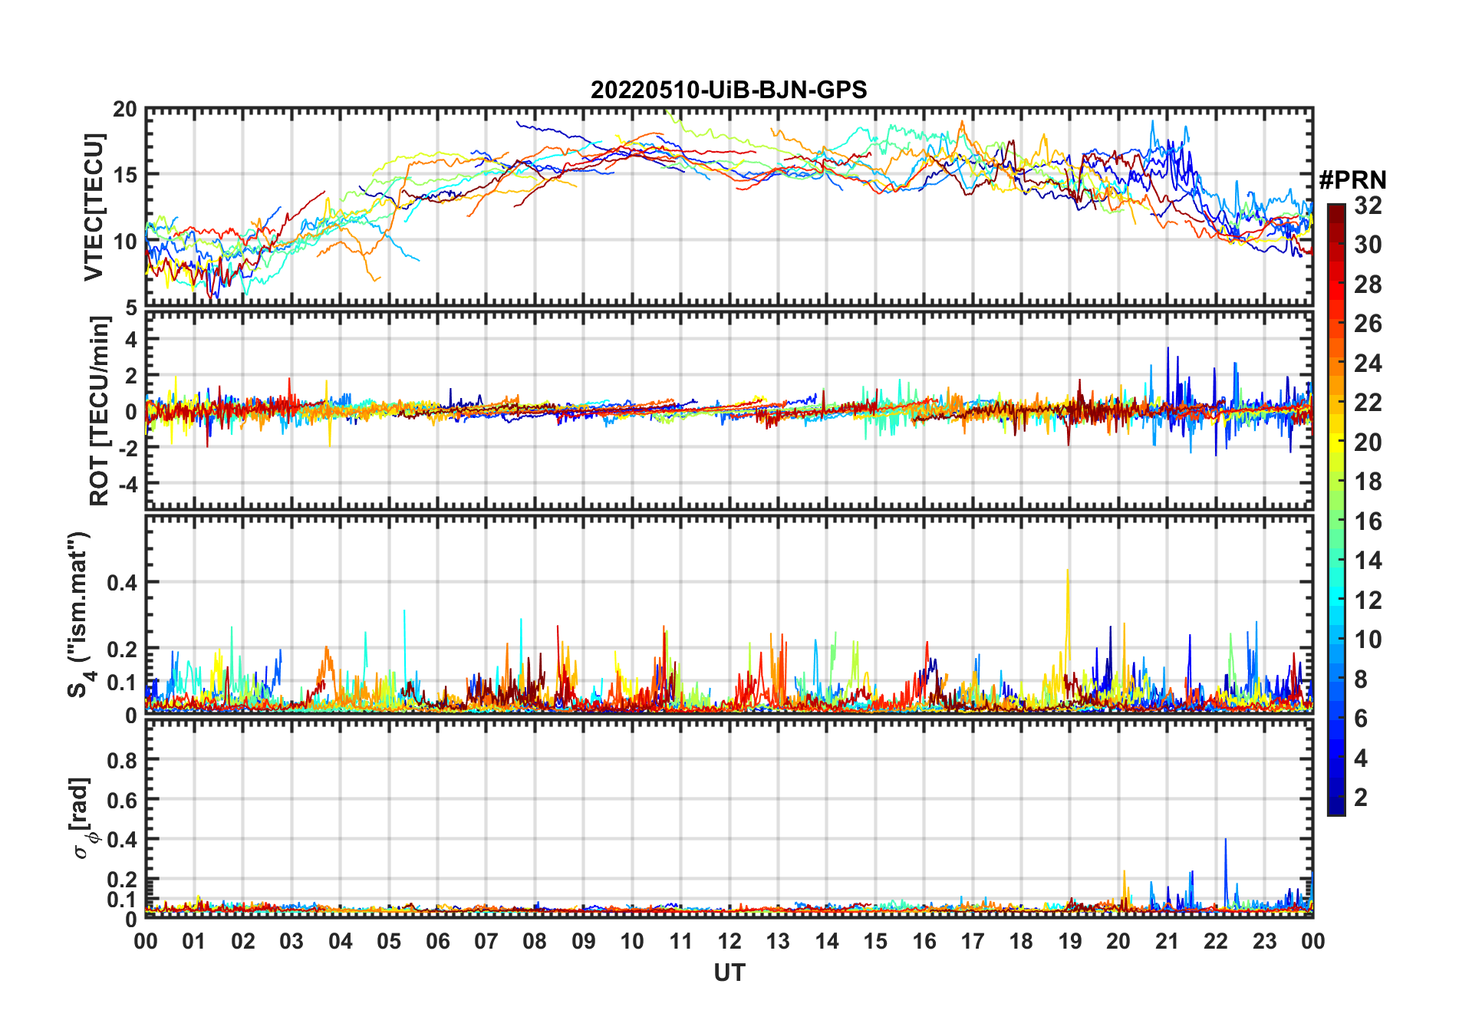Click colorbar tick label 16
The image size is (1459, 1020).
[1368, 522]
